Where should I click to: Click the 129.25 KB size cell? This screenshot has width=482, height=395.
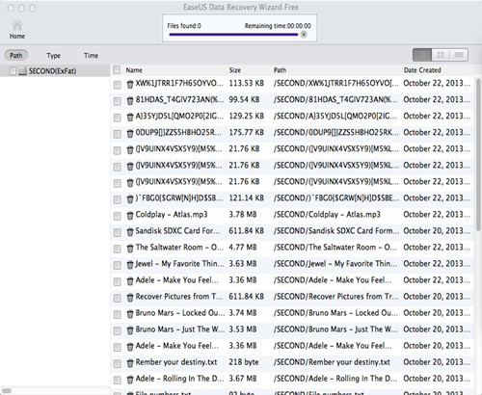coord(247,116)
